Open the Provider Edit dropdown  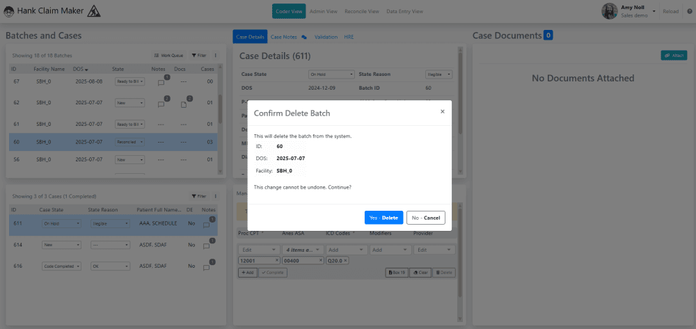(x=434, y=250)
